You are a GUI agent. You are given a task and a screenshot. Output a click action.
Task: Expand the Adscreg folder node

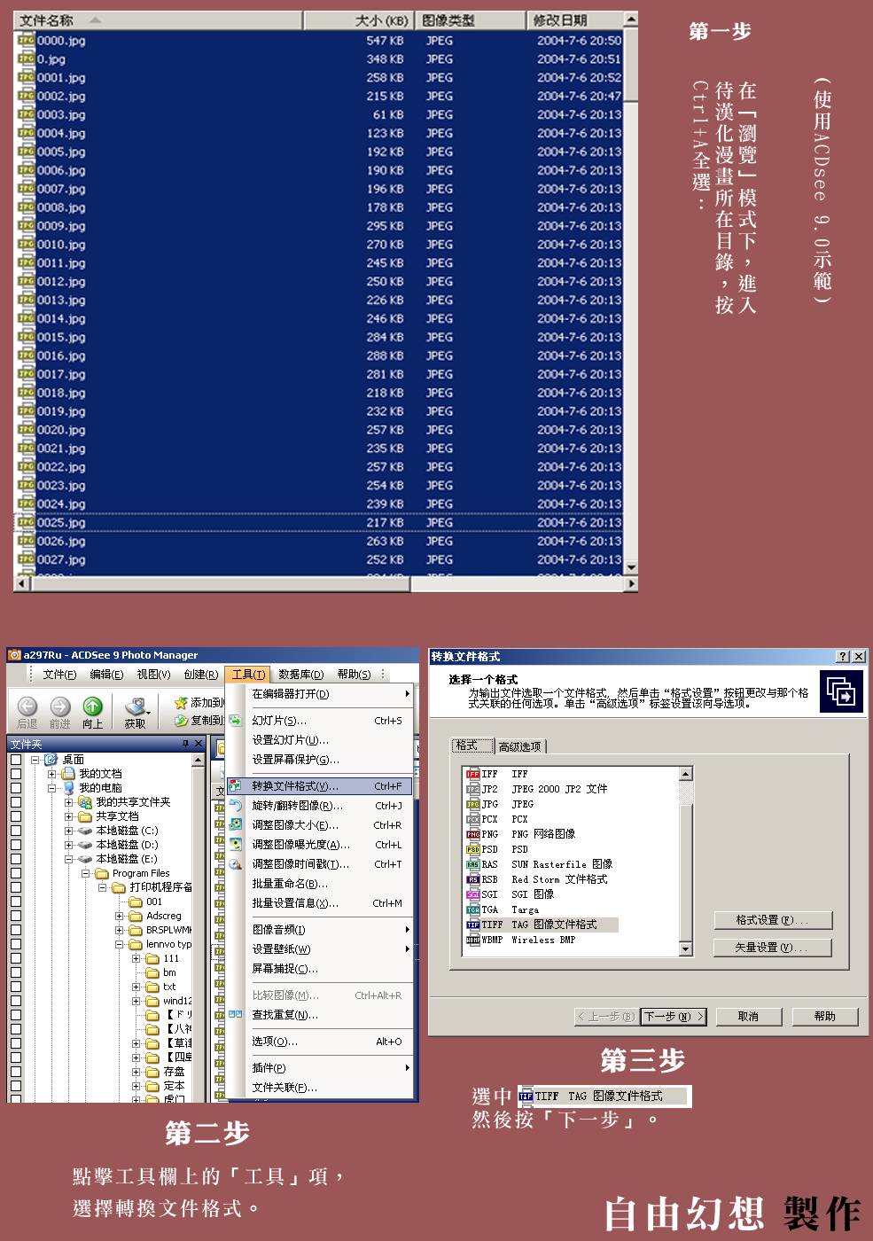pyautogui.click(x=119, y=916)
